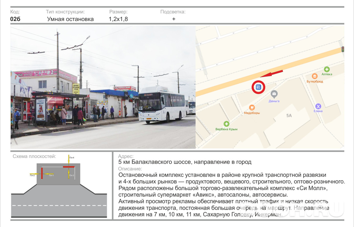Click the building labeled 5А on map

[289, 116]
